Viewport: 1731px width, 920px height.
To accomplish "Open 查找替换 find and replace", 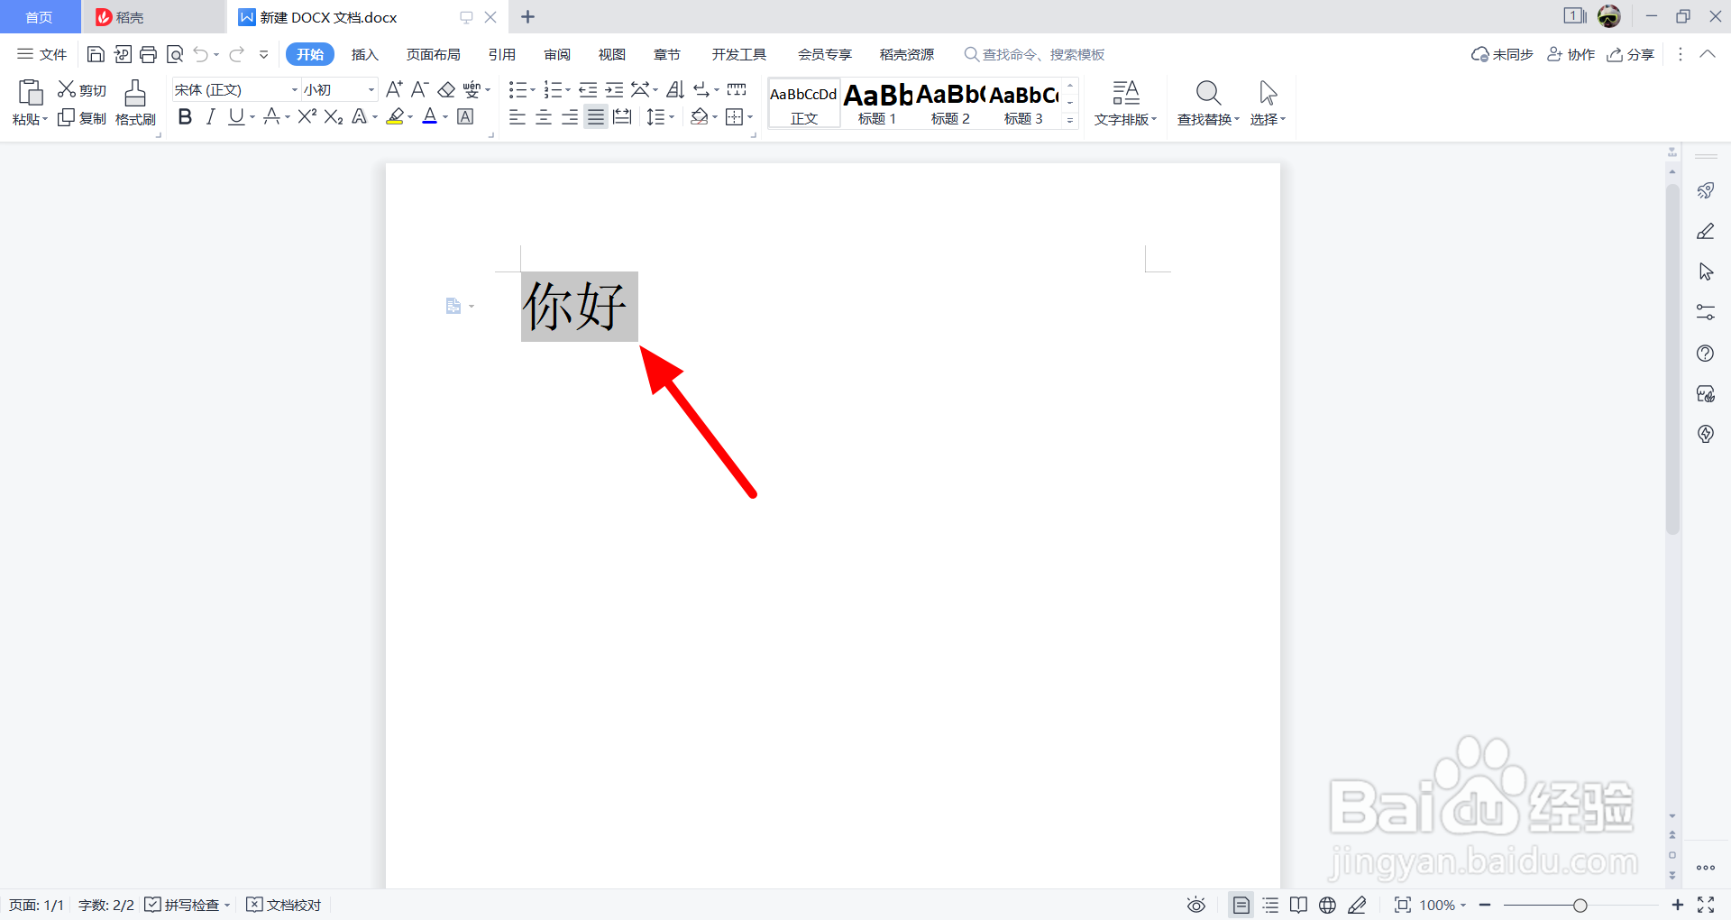I will 1208,103.
